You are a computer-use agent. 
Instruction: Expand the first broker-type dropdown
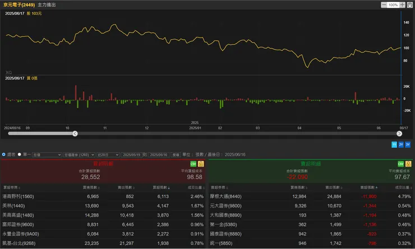pos(47,154)
